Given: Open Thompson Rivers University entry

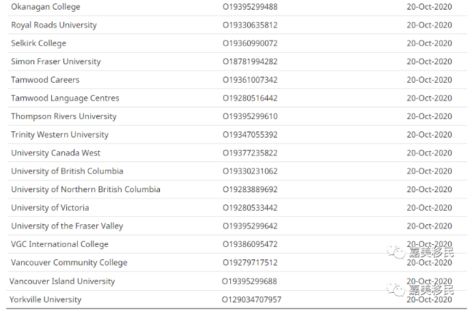Looking at the screenshot, I should [64, 116].
